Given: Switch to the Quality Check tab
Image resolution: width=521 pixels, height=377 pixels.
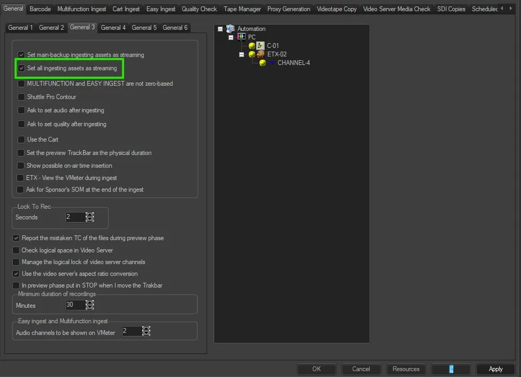Looking at the screenshot, I should pos(199,9).
